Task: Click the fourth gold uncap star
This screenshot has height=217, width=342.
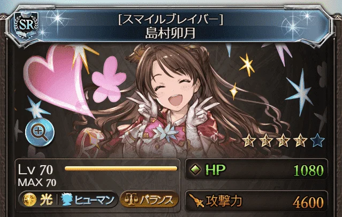Action: 300,140
